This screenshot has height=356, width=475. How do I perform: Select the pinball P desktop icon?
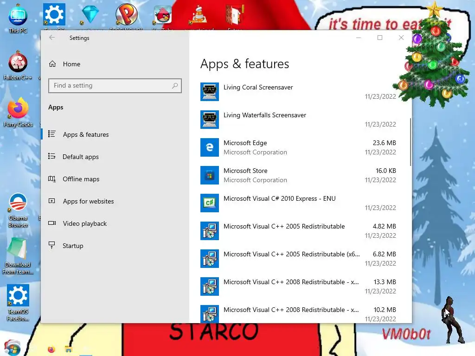coord(126,14)
